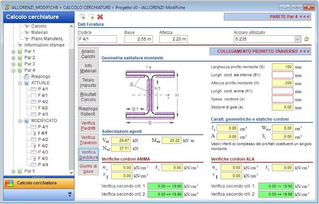Click the Altezza field showing 2.20 m
Image resolution: width=319 pixels, height=204 pixels.
pos(173,39)
